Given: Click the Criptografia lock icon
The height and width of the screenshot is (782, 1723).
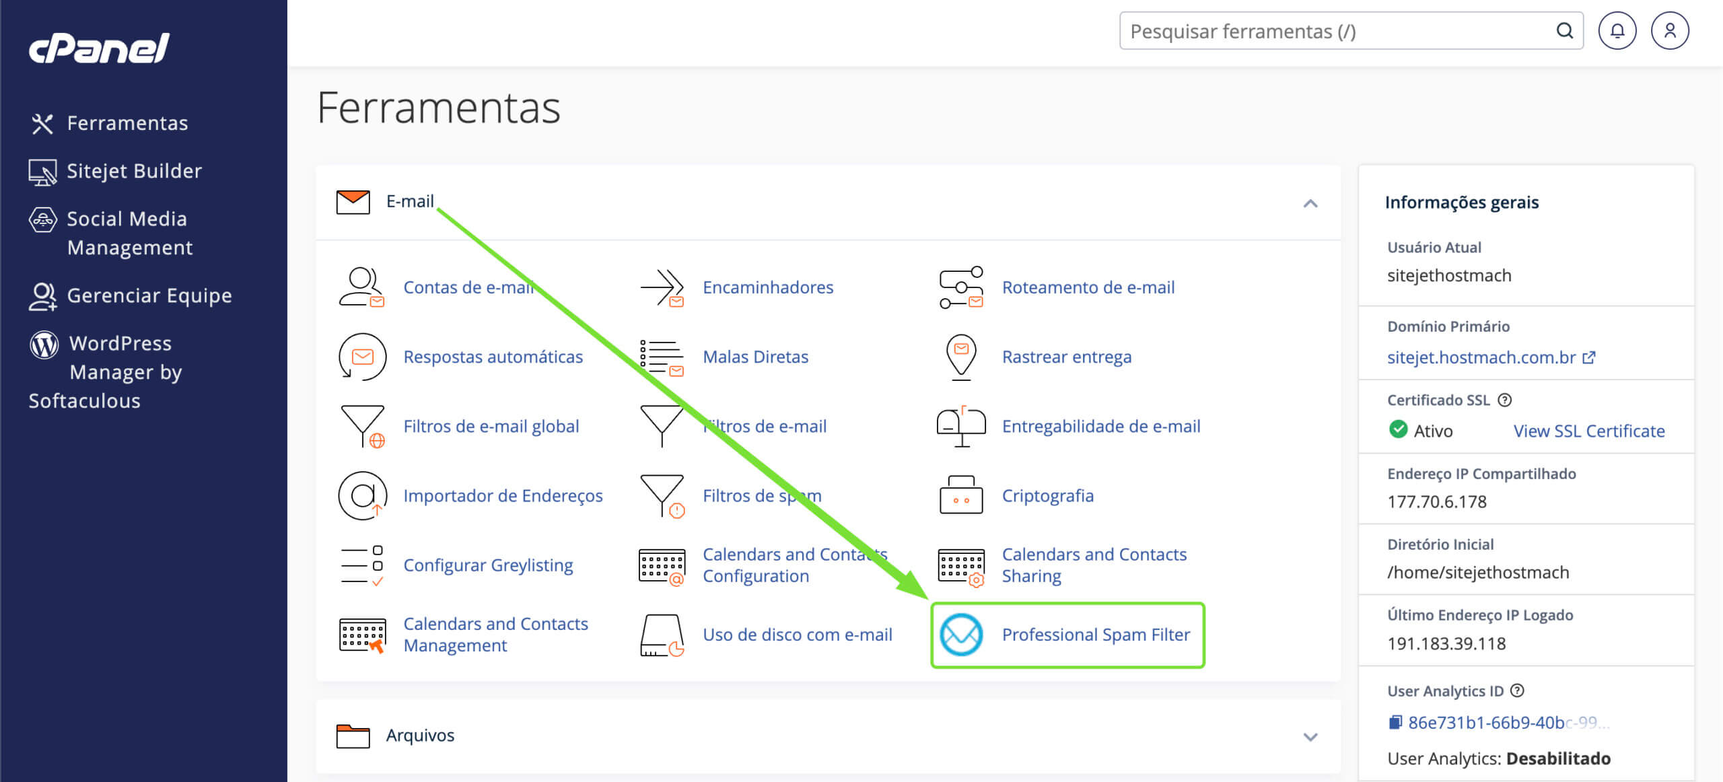Looking at the screenshot, I should click(961, 495).
